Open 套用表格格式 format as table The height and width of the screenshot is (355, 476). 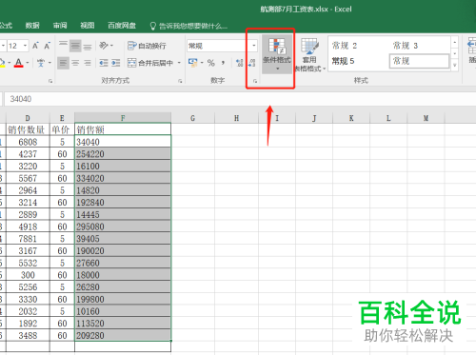coord(309,55)
